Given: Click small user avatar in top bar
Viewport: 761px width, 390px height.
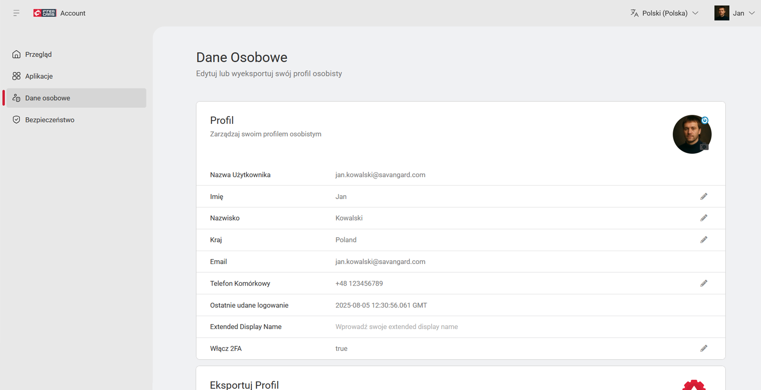Looking at the screenshot, I should [721, 13].
